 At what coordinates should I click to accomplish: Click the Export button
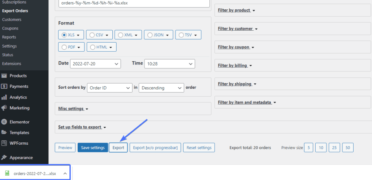tap(118, 148)
